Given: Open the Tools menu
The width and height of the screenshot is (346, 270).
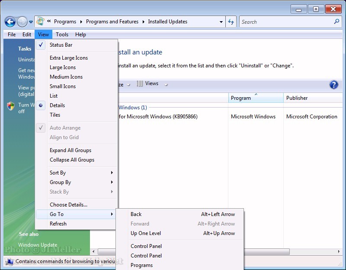Looking at the screenshot, I should [x=62, y=35].
